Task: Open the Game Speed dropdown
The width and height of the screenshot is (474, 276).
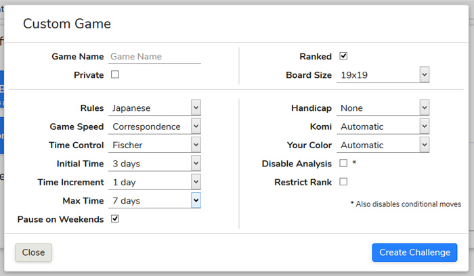Action: pyautogui.click(x=154, y=127)
